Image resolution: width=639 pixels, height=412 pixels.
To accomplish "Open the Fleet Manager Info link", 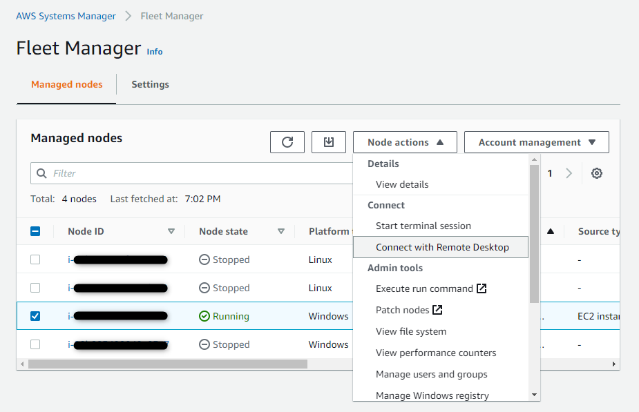I will [155, 52].
